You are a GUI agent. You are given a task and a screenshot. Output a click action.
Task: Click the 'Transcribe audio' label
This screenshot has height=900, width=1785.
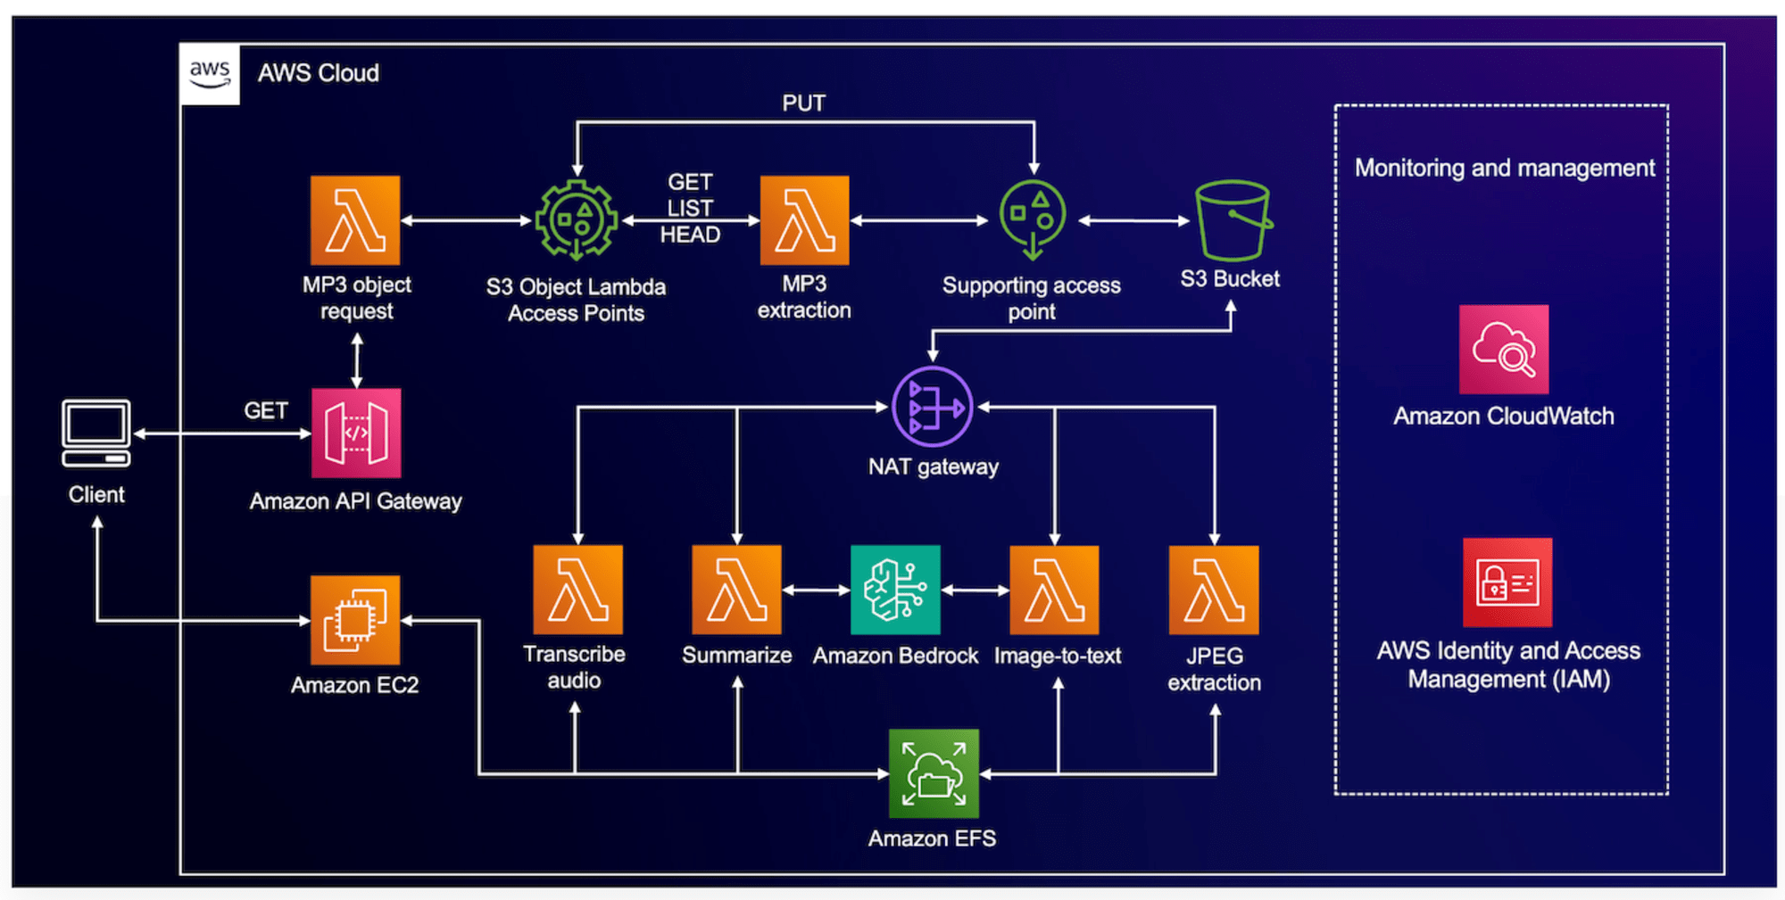[x=575, y=667]
